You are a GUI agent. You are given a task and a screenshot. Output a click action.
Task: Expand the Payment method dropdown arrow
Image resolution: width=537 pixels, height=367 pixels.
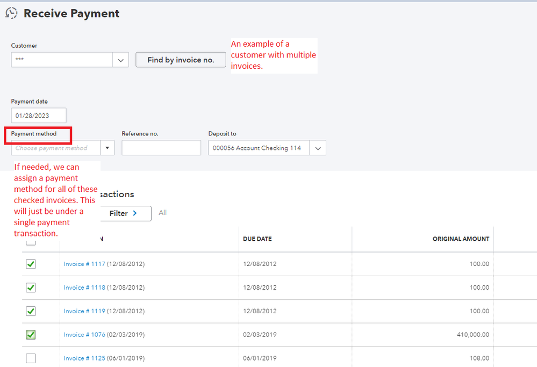[x=107, y=148]
